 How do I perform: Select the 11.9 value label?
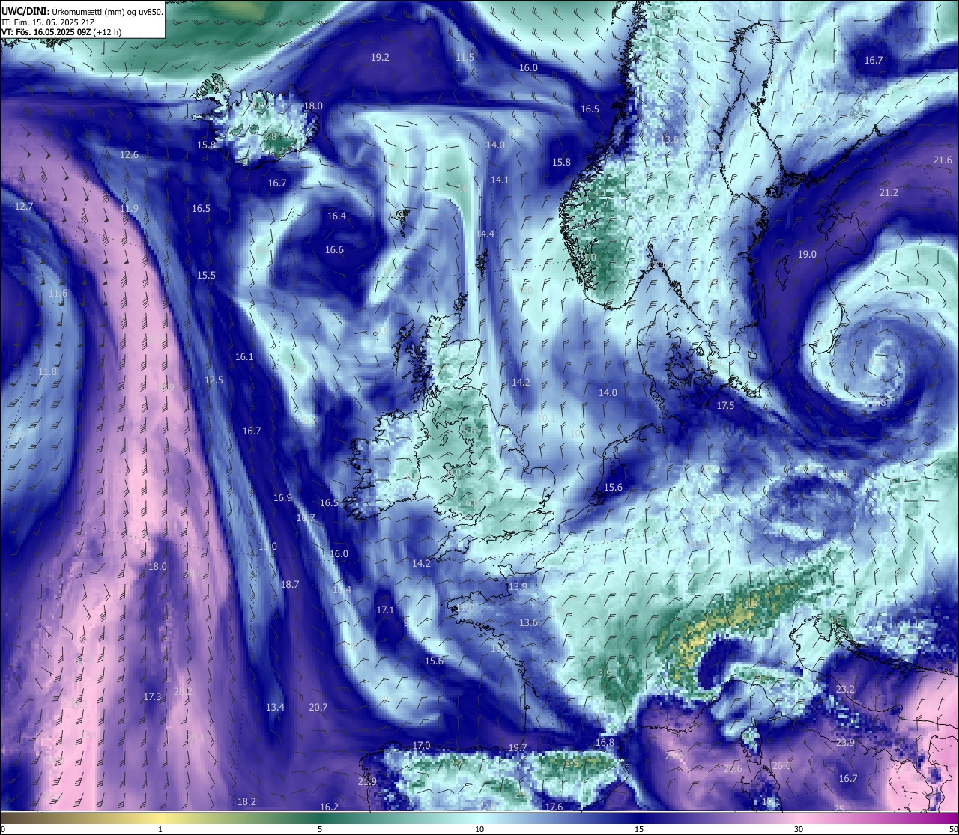coord(129,208)
